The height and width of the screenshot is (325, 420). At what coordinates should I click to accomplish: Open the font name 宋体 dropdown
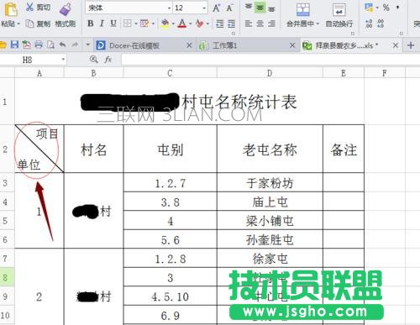(169, 8)
